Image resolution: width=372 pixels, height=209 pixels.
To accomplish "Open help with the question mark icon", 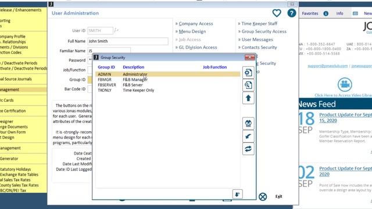I will pos(292,13).
